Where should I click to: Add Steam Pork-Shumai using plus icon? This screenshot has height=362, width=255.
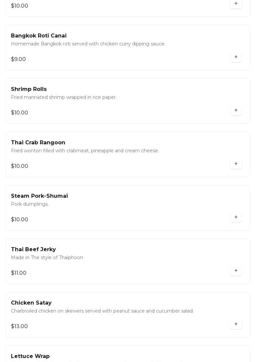(236, 217)
